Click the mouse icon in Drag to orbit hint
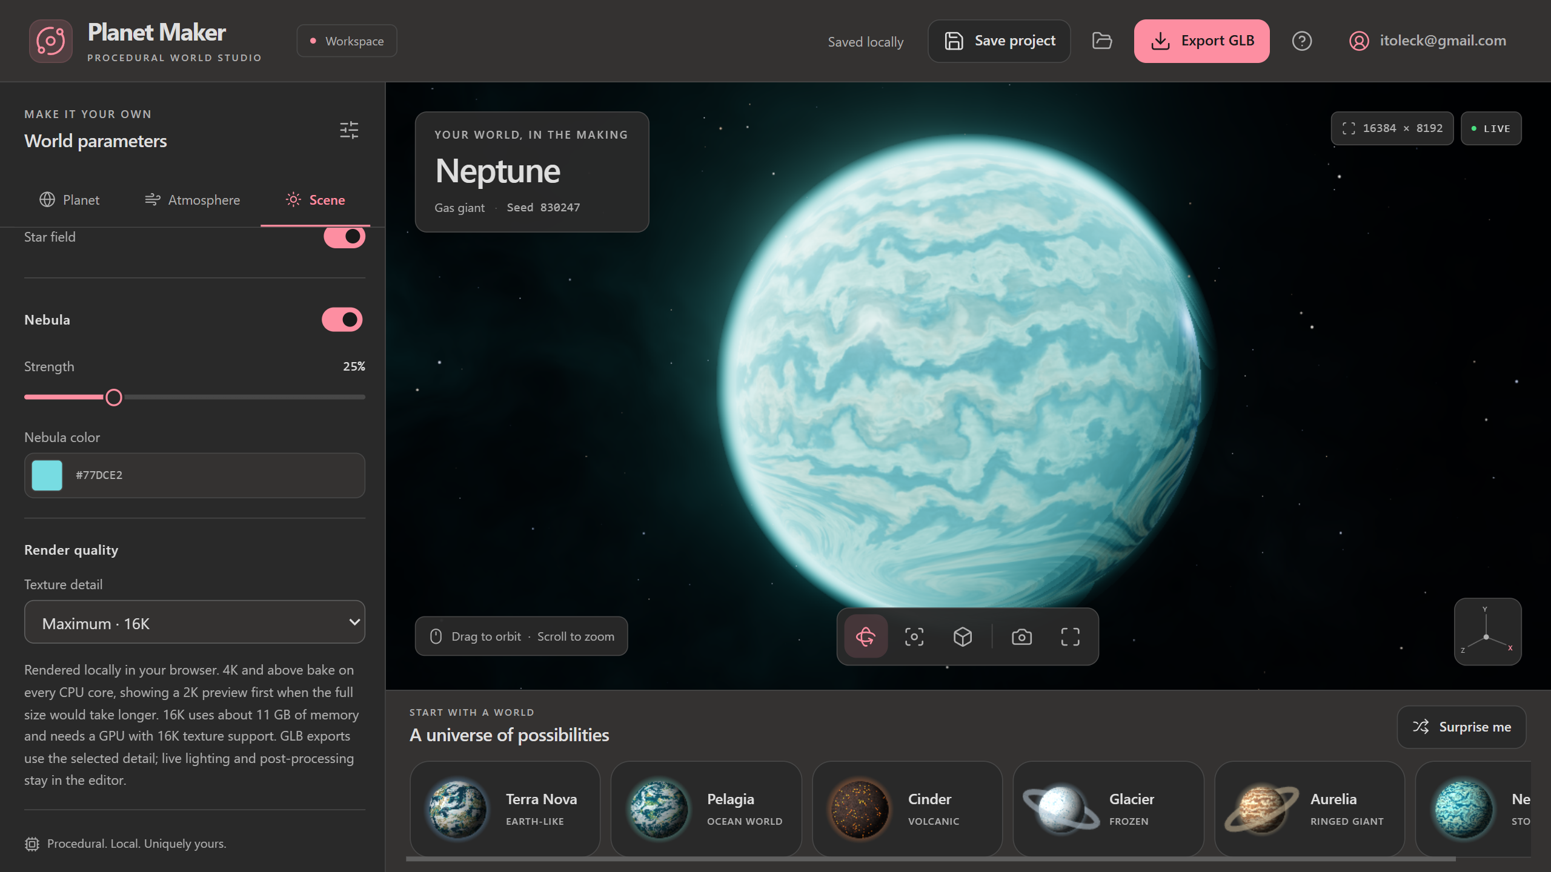 tap(436, 636)
